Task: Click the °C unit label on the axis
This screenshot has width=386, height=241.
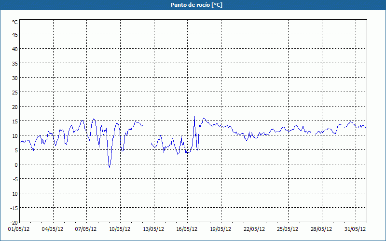Action: coord(15,22)
